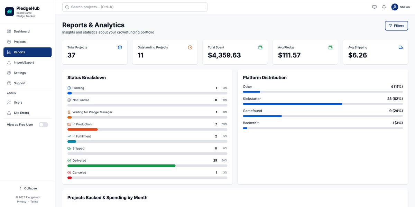Click the Delivered green progress bar
415x207 pixels.
coord(121,166)
